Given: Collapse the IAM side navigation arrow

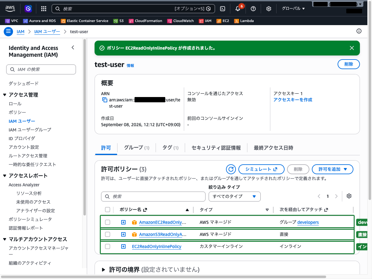Looking at the screenshot, I should click(x=73, y=47).
